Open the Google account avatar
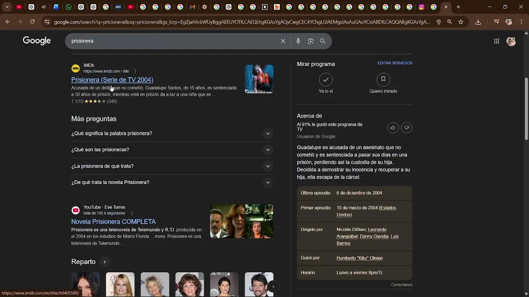Image resolution: width=529 pixels, height=297 pixels. point(511,41)
